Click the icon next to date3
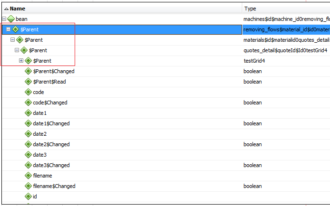Screen dimensions: 330x206 (28, 155)
